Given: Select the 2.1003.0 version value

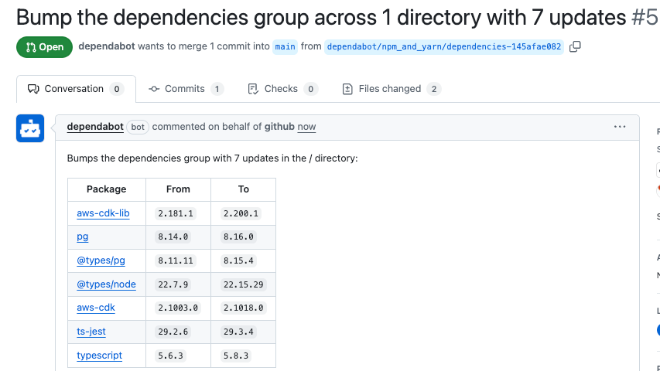Looking at the screenshot, I should [x=178, y=308].
